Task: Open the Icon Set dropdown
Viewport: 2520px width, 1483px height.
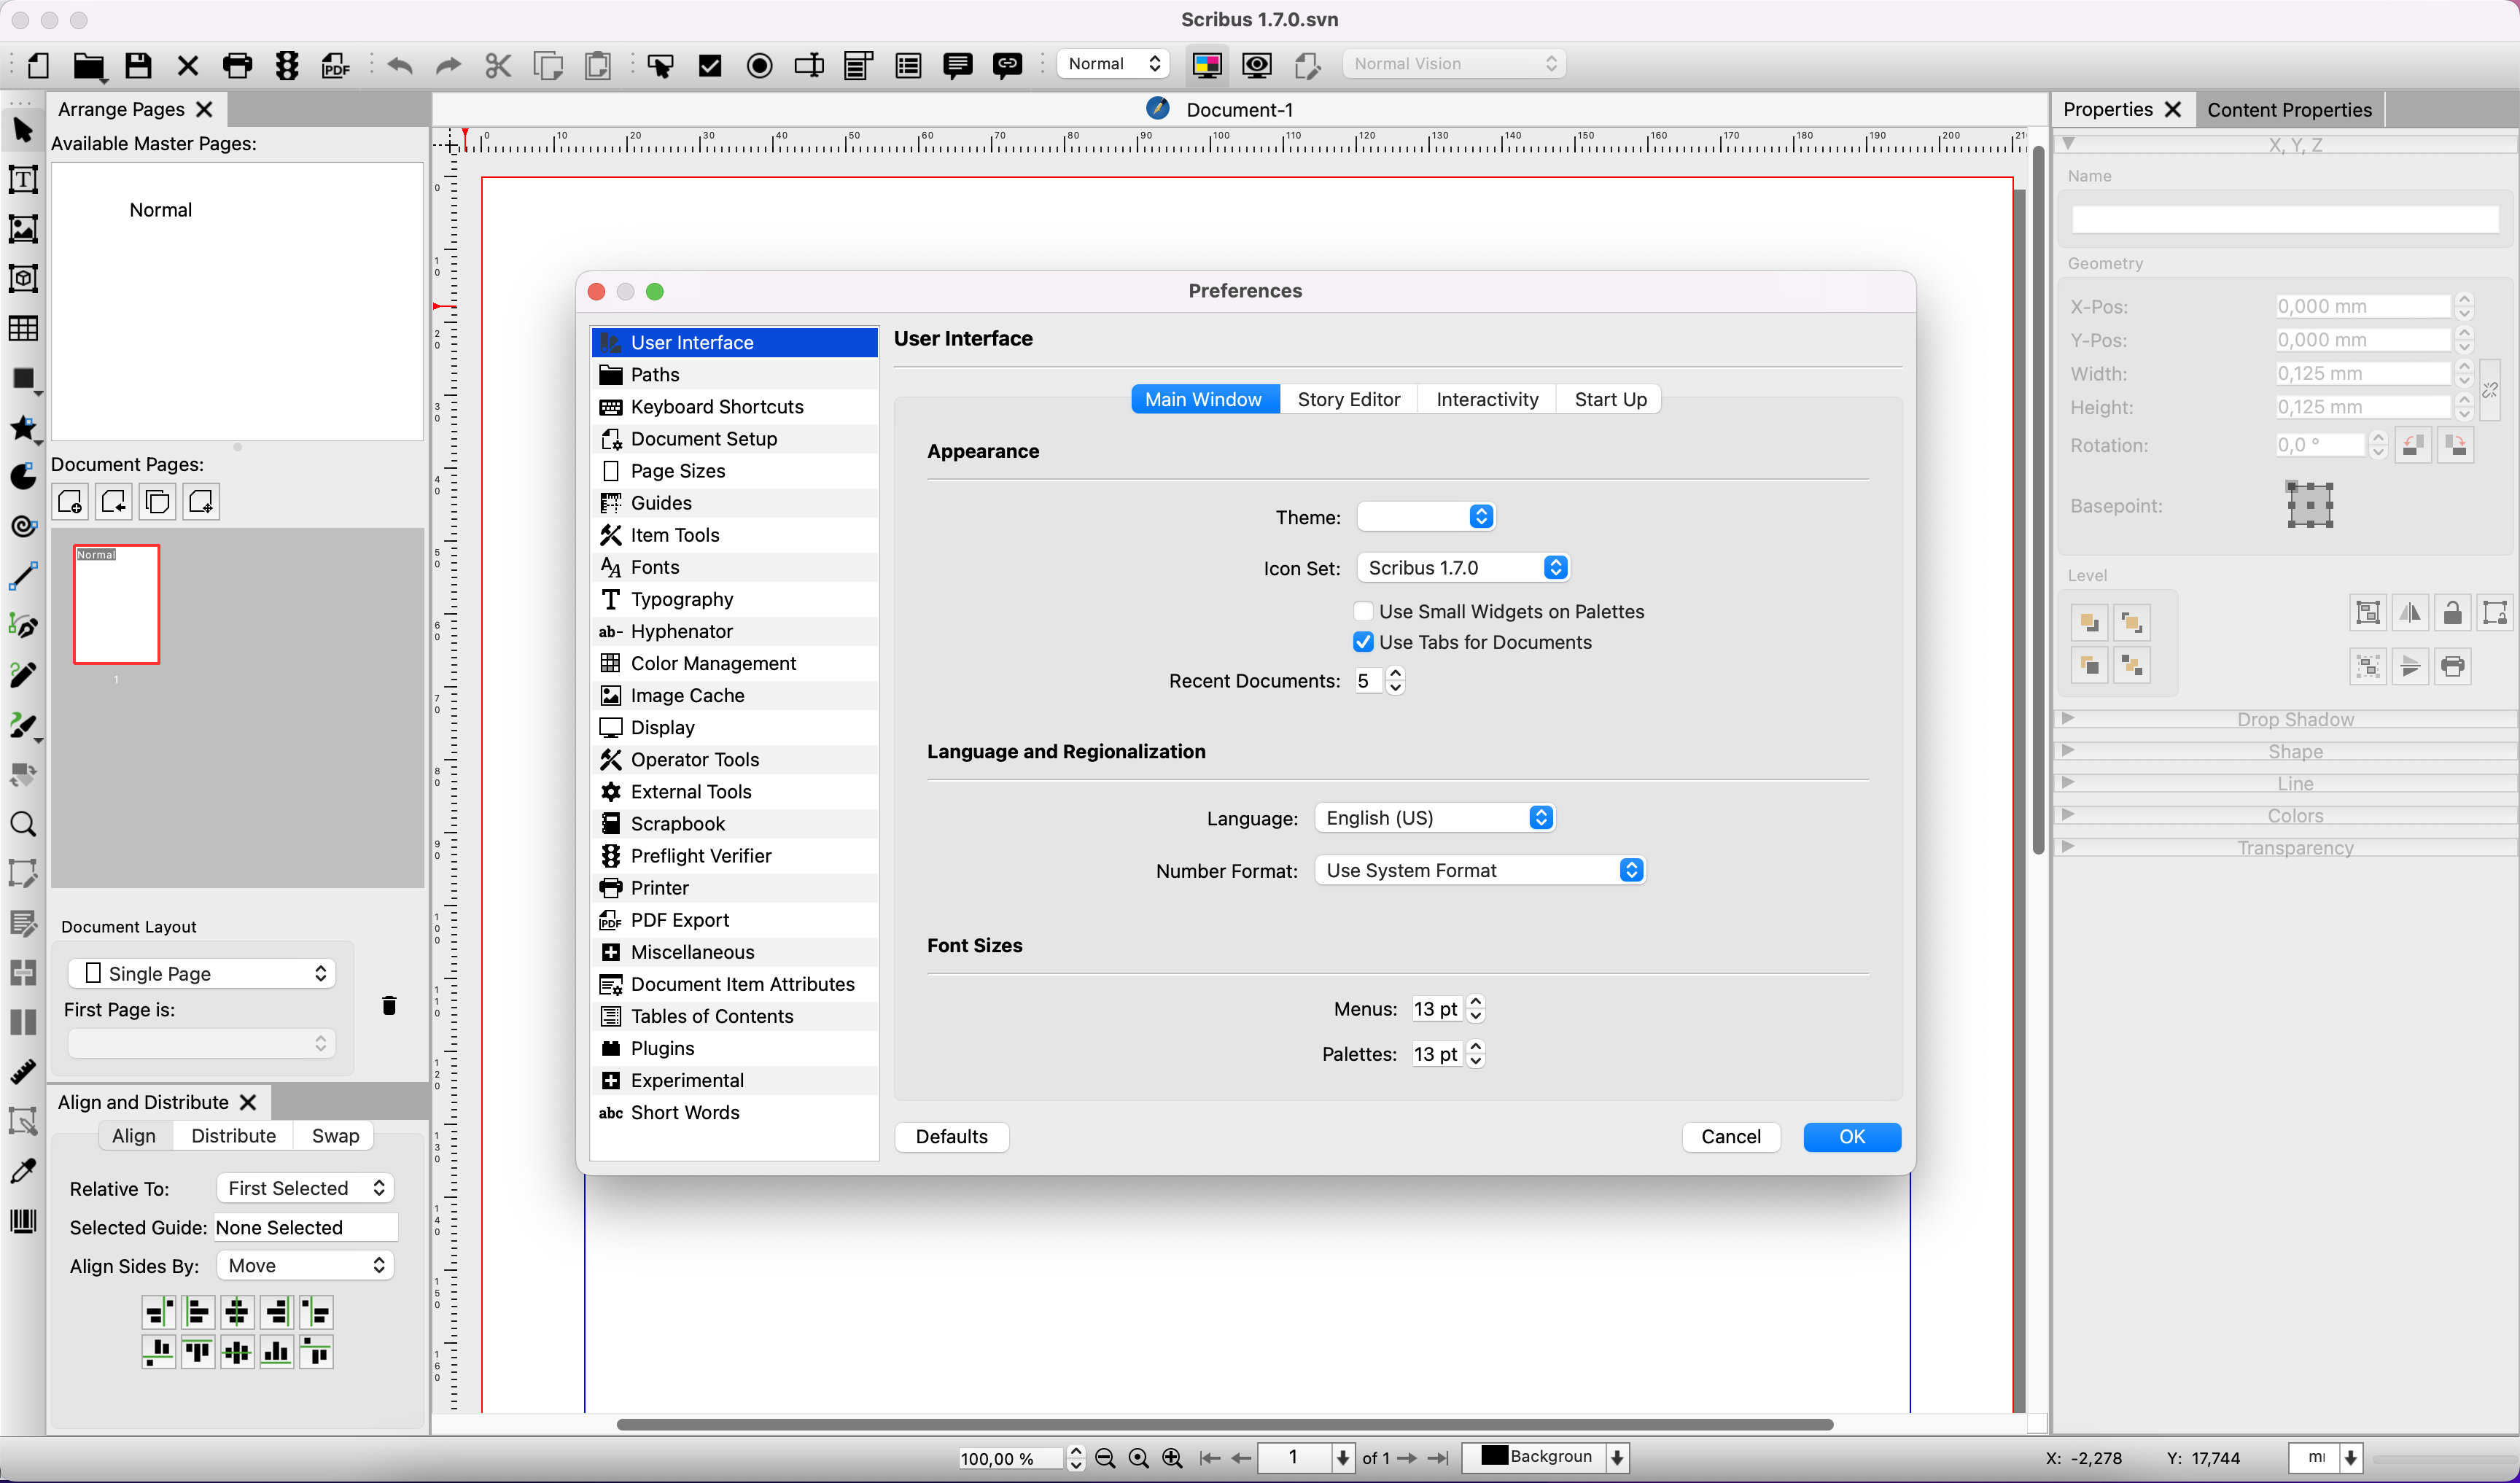Action: tap(1462, 568)
